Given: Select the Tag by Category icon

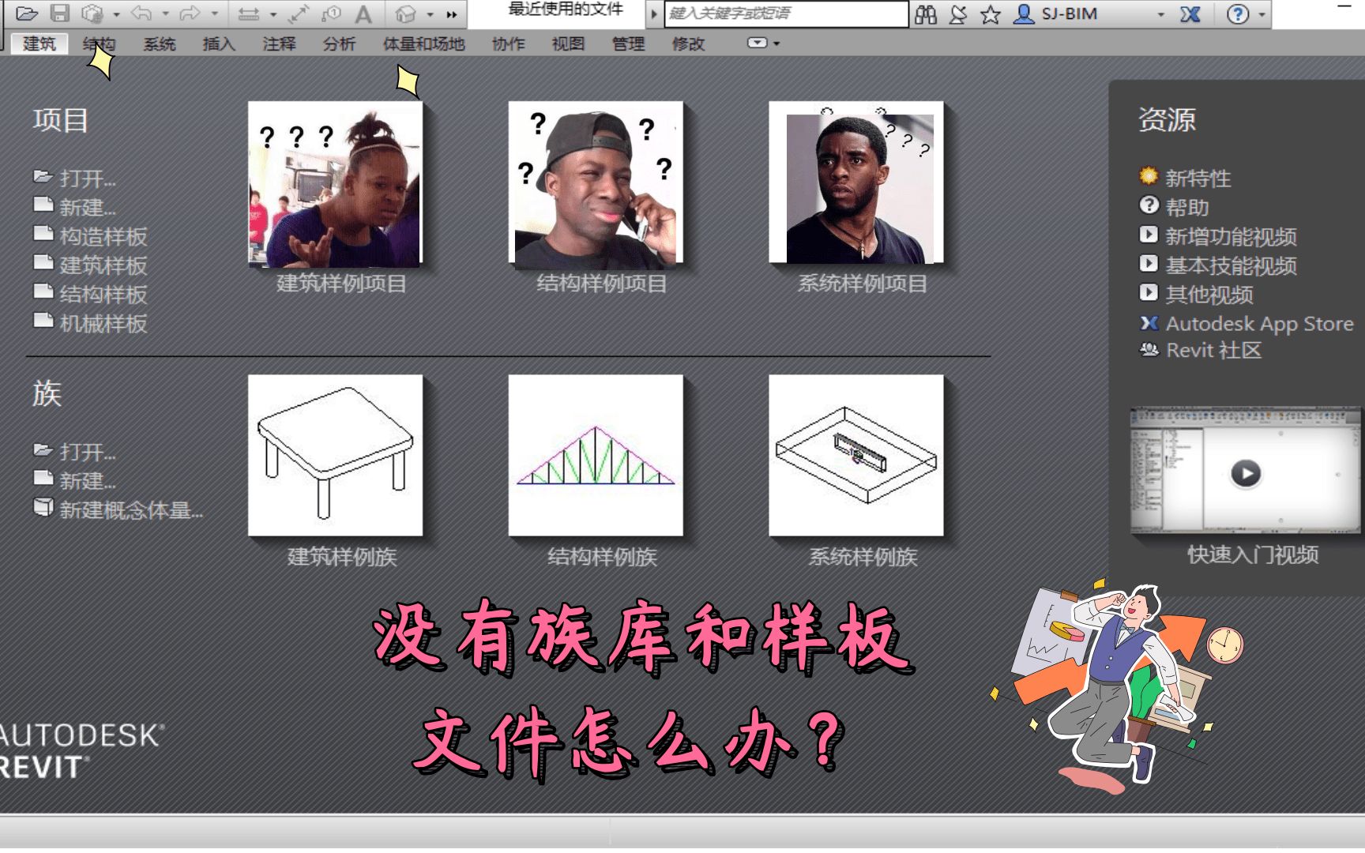Looking at the screenshot, I should (331, 13).
